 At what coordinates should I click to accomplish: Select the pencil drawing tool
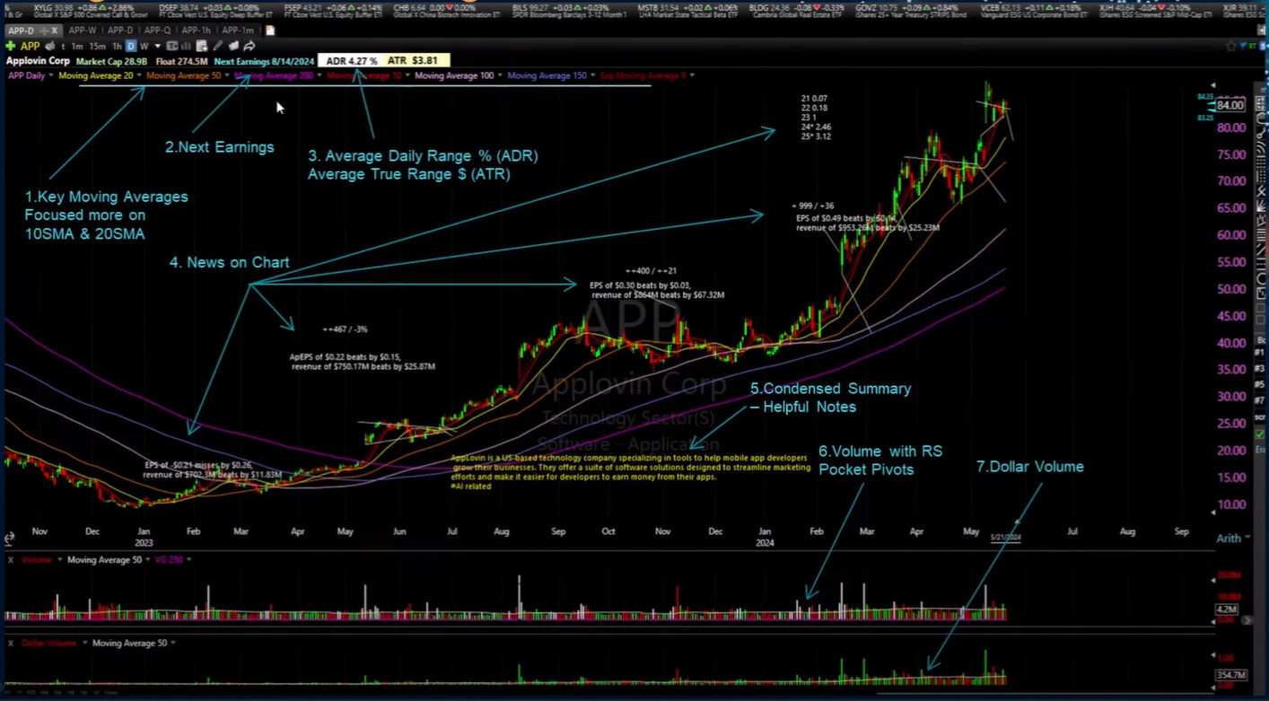[218, 46]
